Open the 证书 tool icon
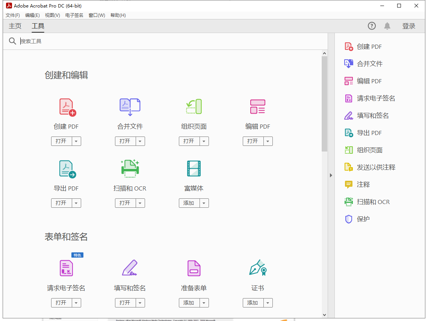Viewport: 428px width, 321px height. (257, 268)
